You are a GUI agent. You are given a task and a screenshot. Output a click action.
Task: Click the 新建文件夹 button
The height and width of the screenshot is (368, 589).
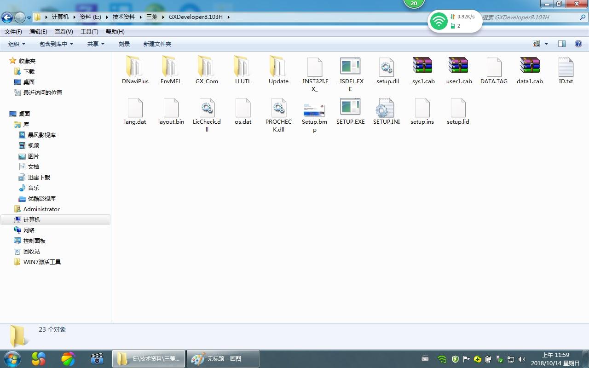[x=157, y=44]
